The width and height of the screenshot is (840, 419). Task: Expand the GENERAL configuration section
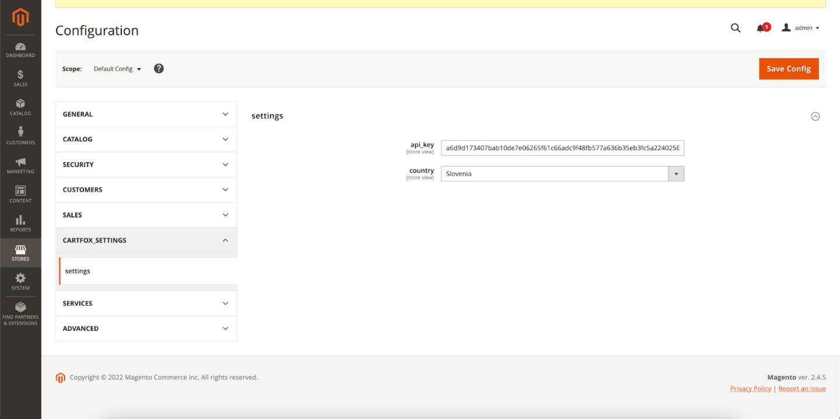click(146, 114)
